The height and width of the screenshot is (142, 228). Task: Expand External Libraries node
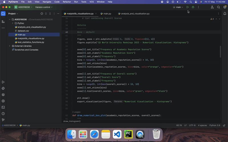click(10, 46)
